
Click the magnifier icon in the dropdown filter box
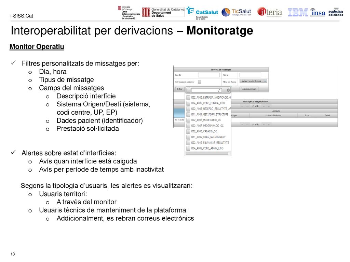219,90
